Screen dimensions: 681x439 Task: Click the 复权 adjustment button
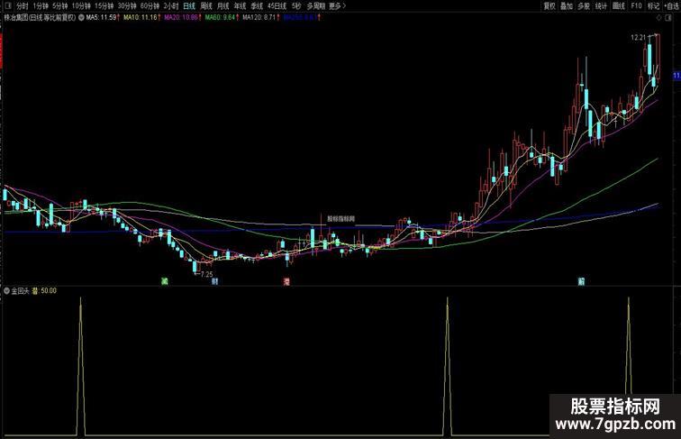(549, 6)
